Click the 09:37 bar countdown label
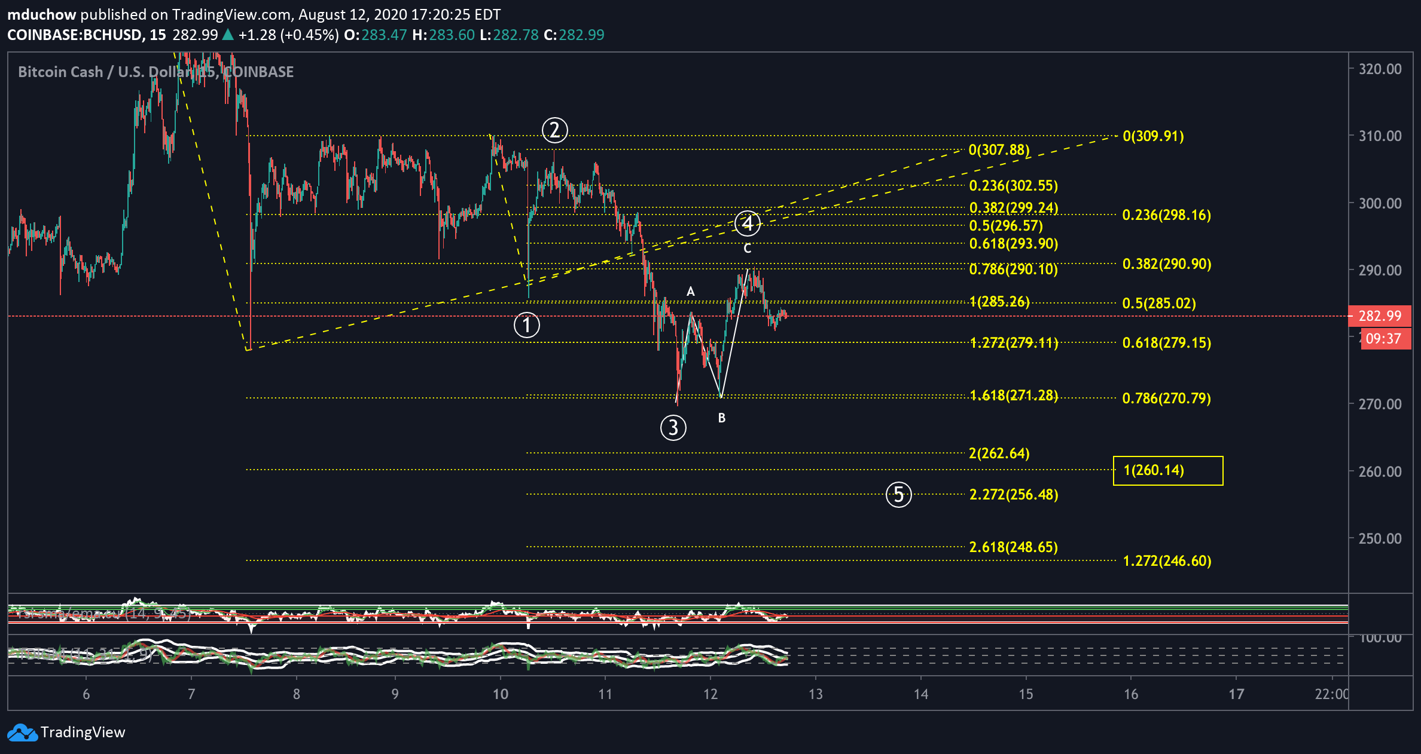The height and width of the screenshot is (754, 1421). 1385,339
